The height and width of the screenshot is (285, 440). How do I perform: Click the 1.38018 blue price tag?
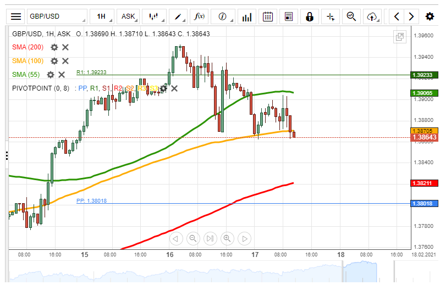pos(424,203)
